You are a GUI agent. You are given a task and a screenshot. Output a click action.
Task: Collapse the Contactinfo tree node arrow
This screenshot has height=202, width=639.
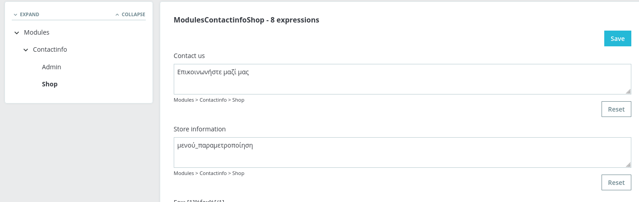(26, 50)
